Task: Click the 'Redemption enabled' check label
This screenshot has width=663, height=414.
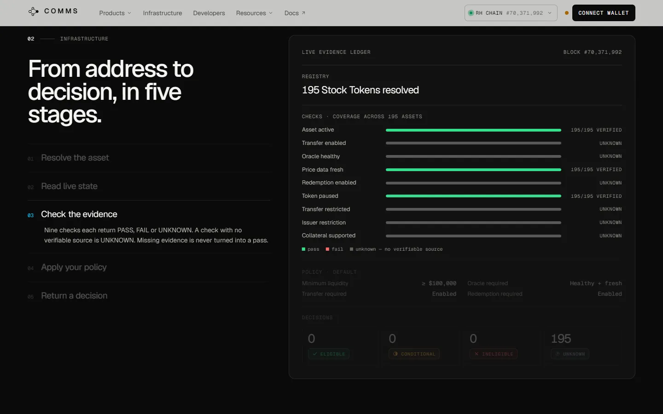Action: click(329, 183)
